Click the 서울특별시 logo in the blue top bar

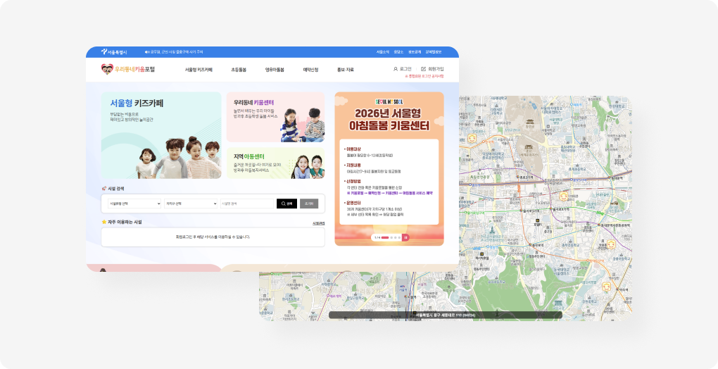point(114,52)
